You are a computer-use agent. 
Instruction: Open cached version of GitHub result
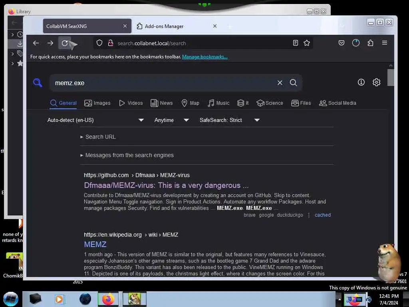(x=323, y=215)
